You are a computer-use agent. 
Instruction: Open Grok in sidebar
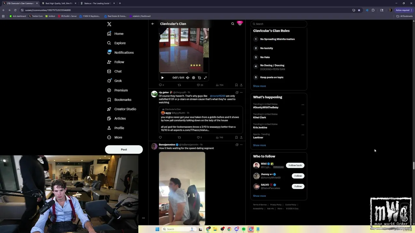[114, 81]
